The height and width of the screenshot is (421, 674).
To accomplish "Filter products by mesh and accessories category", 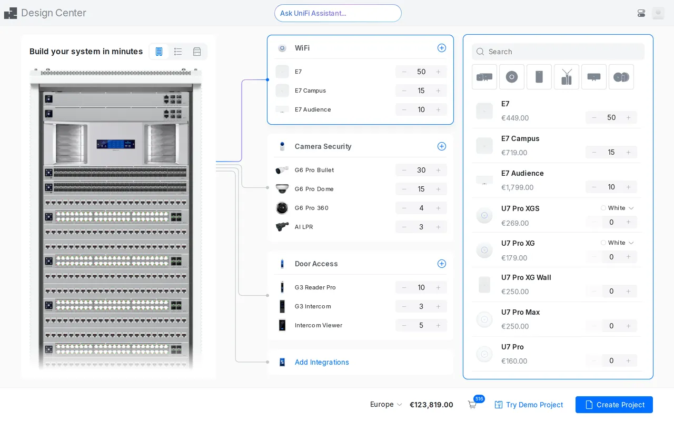I will pyautogui.click(x=621, y=77).
